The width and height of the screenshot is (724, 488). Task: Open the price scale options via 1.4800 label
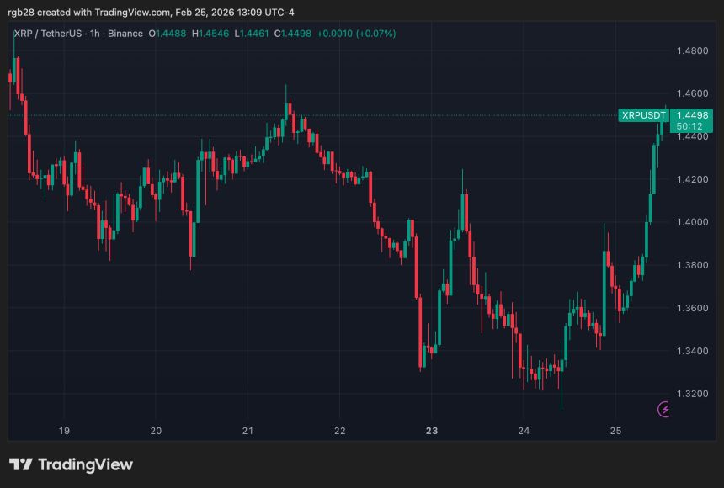pos(694,50)
